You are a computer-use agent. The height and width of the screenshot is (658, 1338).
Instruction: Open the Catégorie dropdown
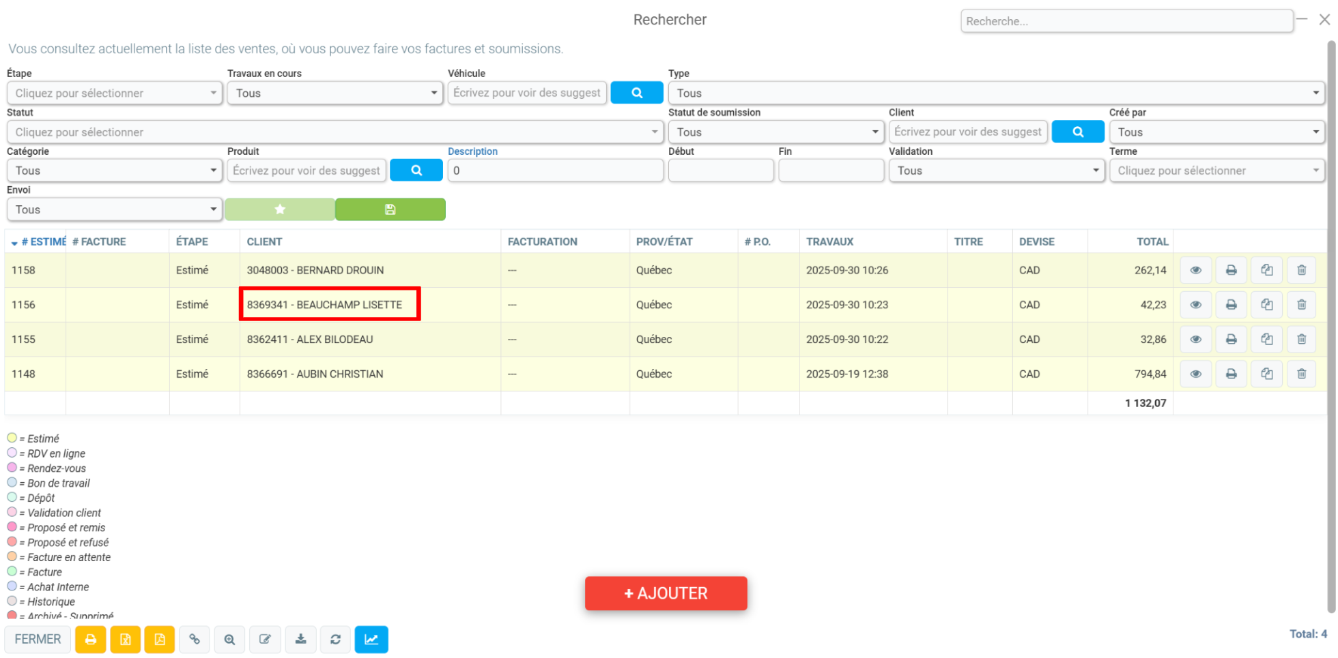(115, 170)
